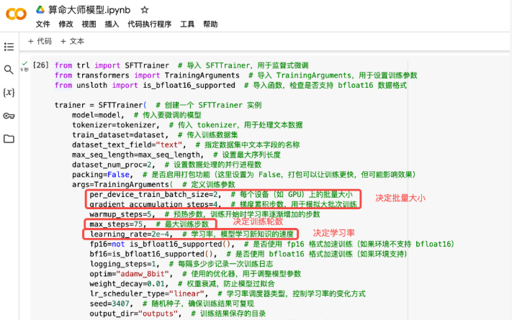Click the comment '# 设置最大序列长度'

coord(247,155)
